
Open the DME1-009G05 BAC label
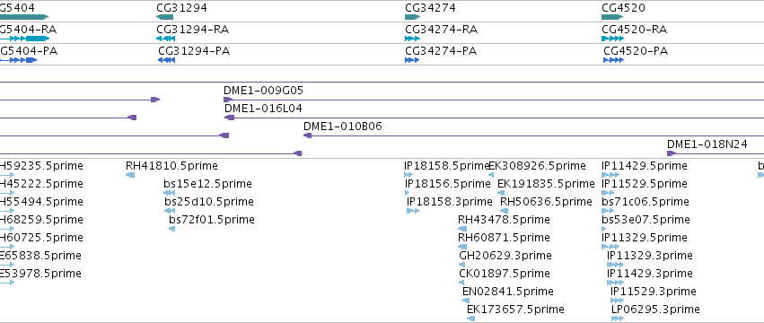tap(264, 90)
